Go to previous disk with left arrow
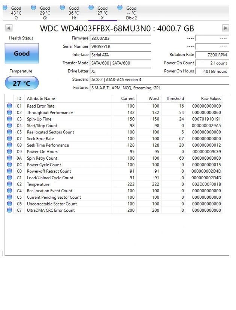The image size is (236, 310). point(9,28)
